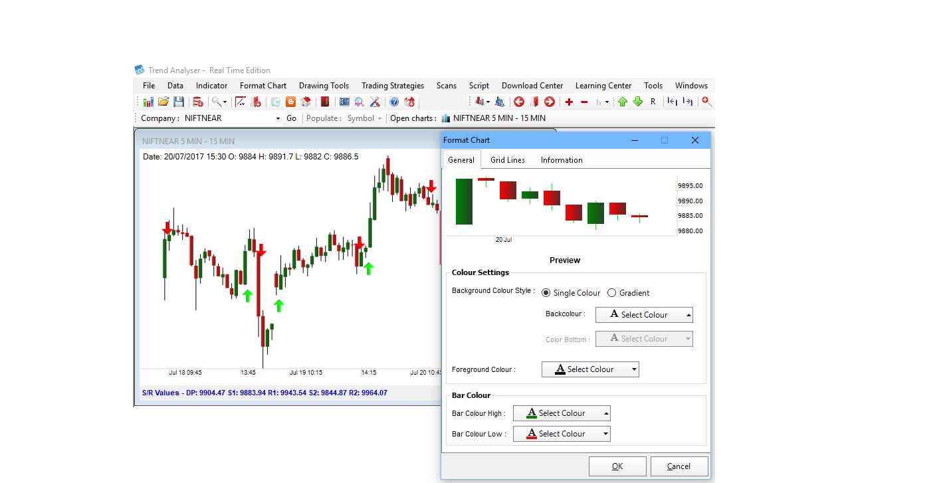The image size is (951, 483).
Task: Navigate back with red left arrow icon
Action: click(x=519, y=101)
